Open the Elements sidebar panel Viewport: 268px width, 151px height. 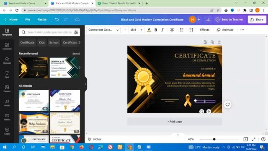tap(7, 46)
